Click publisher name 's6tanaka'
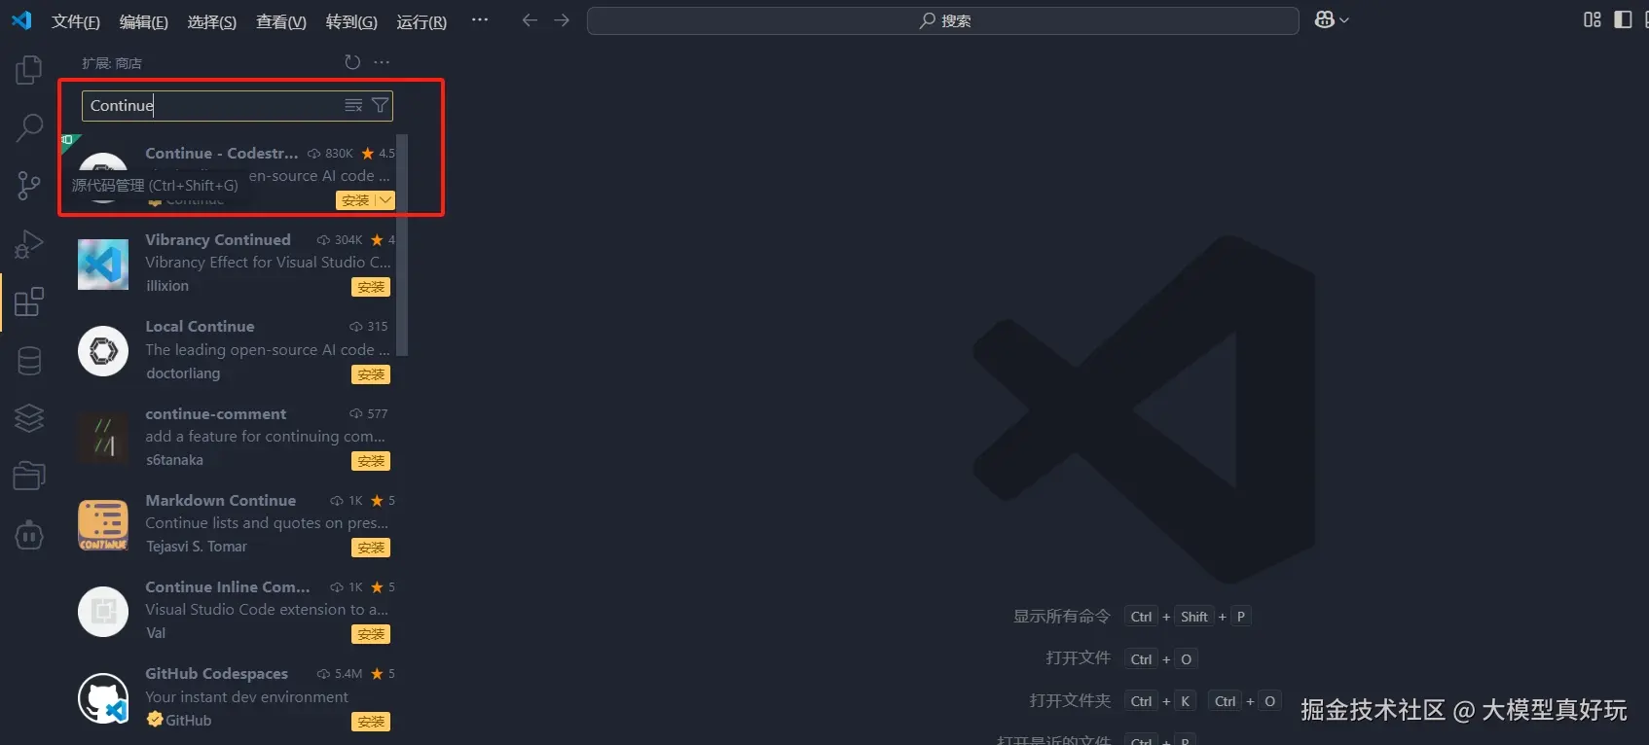This screenshot has height=745, width=1649. point(175,460)
